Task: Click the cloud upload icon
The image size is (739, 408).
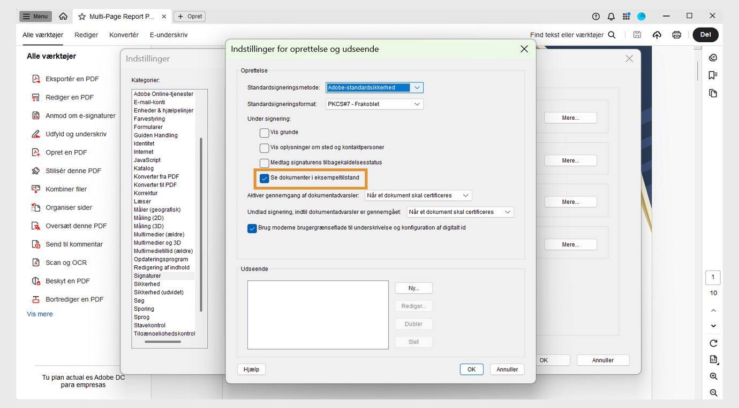Action: tap(657, 35)
